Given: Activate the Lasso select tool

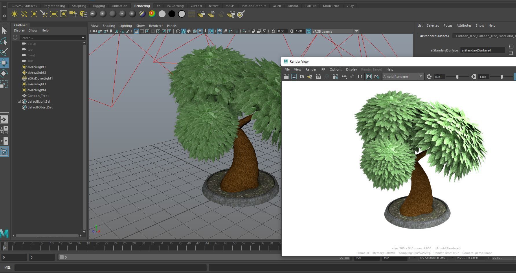Looking at the screenshot, I should coord(4,41).
